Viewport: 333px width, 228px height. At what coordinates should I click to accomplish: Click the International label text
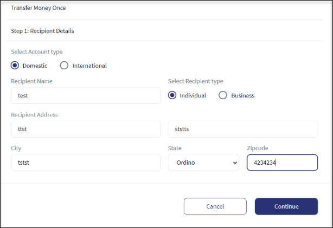click(x=89, y=66)
